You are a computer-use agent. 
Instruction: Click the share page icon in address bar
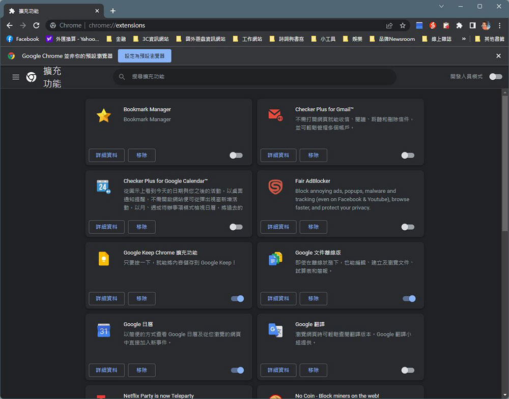389,25
